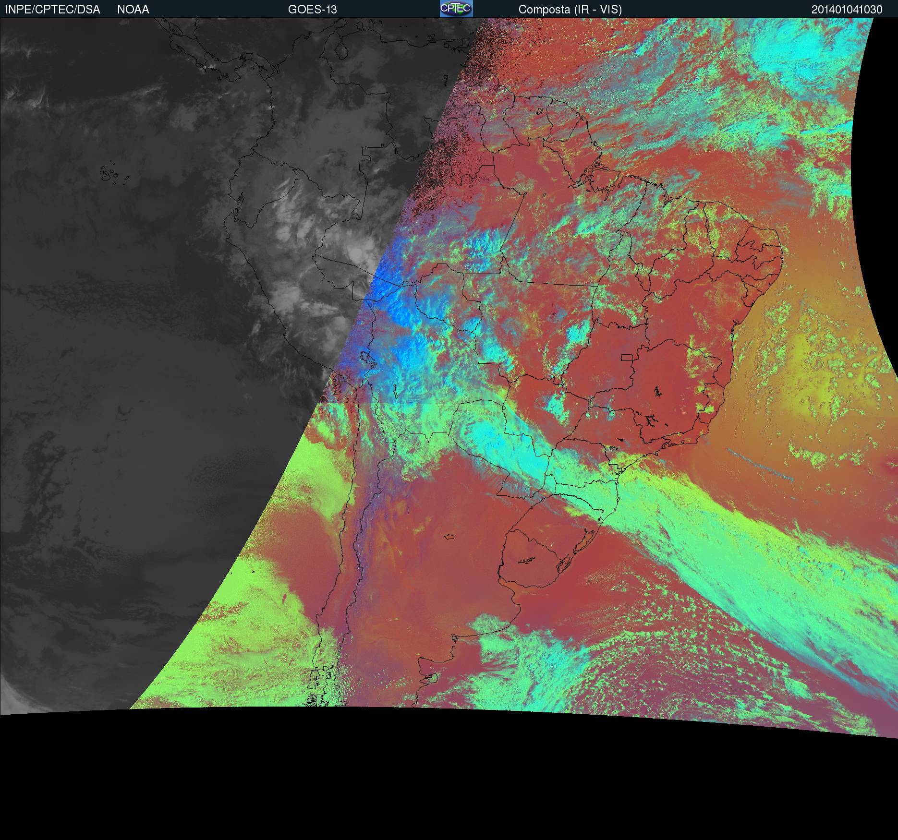This screenshot has height=840, width=898.
Task: Click the GOES-13 satellite label
Action: coord(312,10)
